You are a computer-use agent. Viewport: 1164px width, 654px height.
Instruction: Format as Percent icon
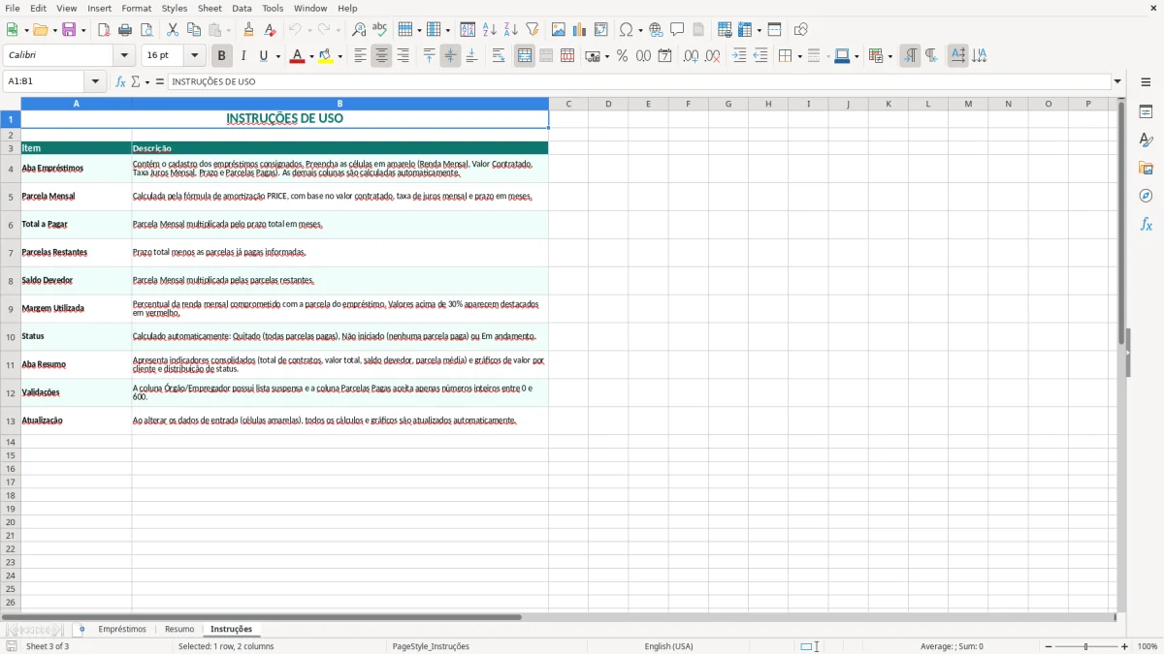click(622, 56)
